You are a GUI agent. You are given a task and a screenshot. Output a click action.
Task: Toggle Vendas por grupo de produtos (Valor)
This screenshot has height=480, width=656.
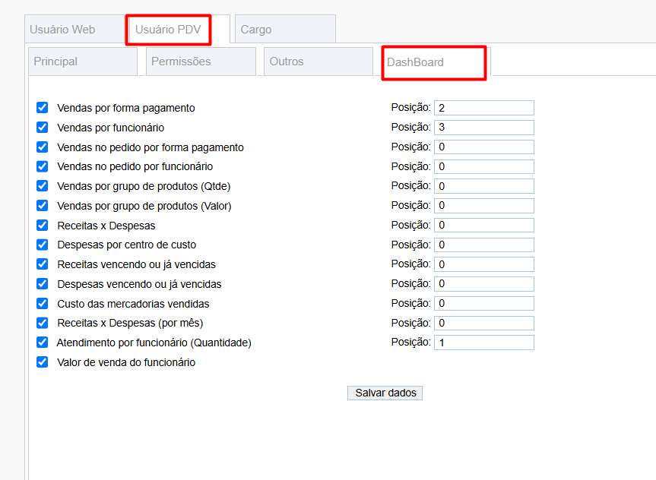[43, 205]
